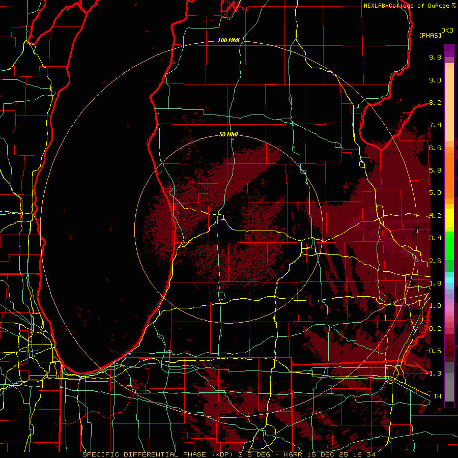
Task: Click the 9.8 value on the legend
Action: click(435, 57)
